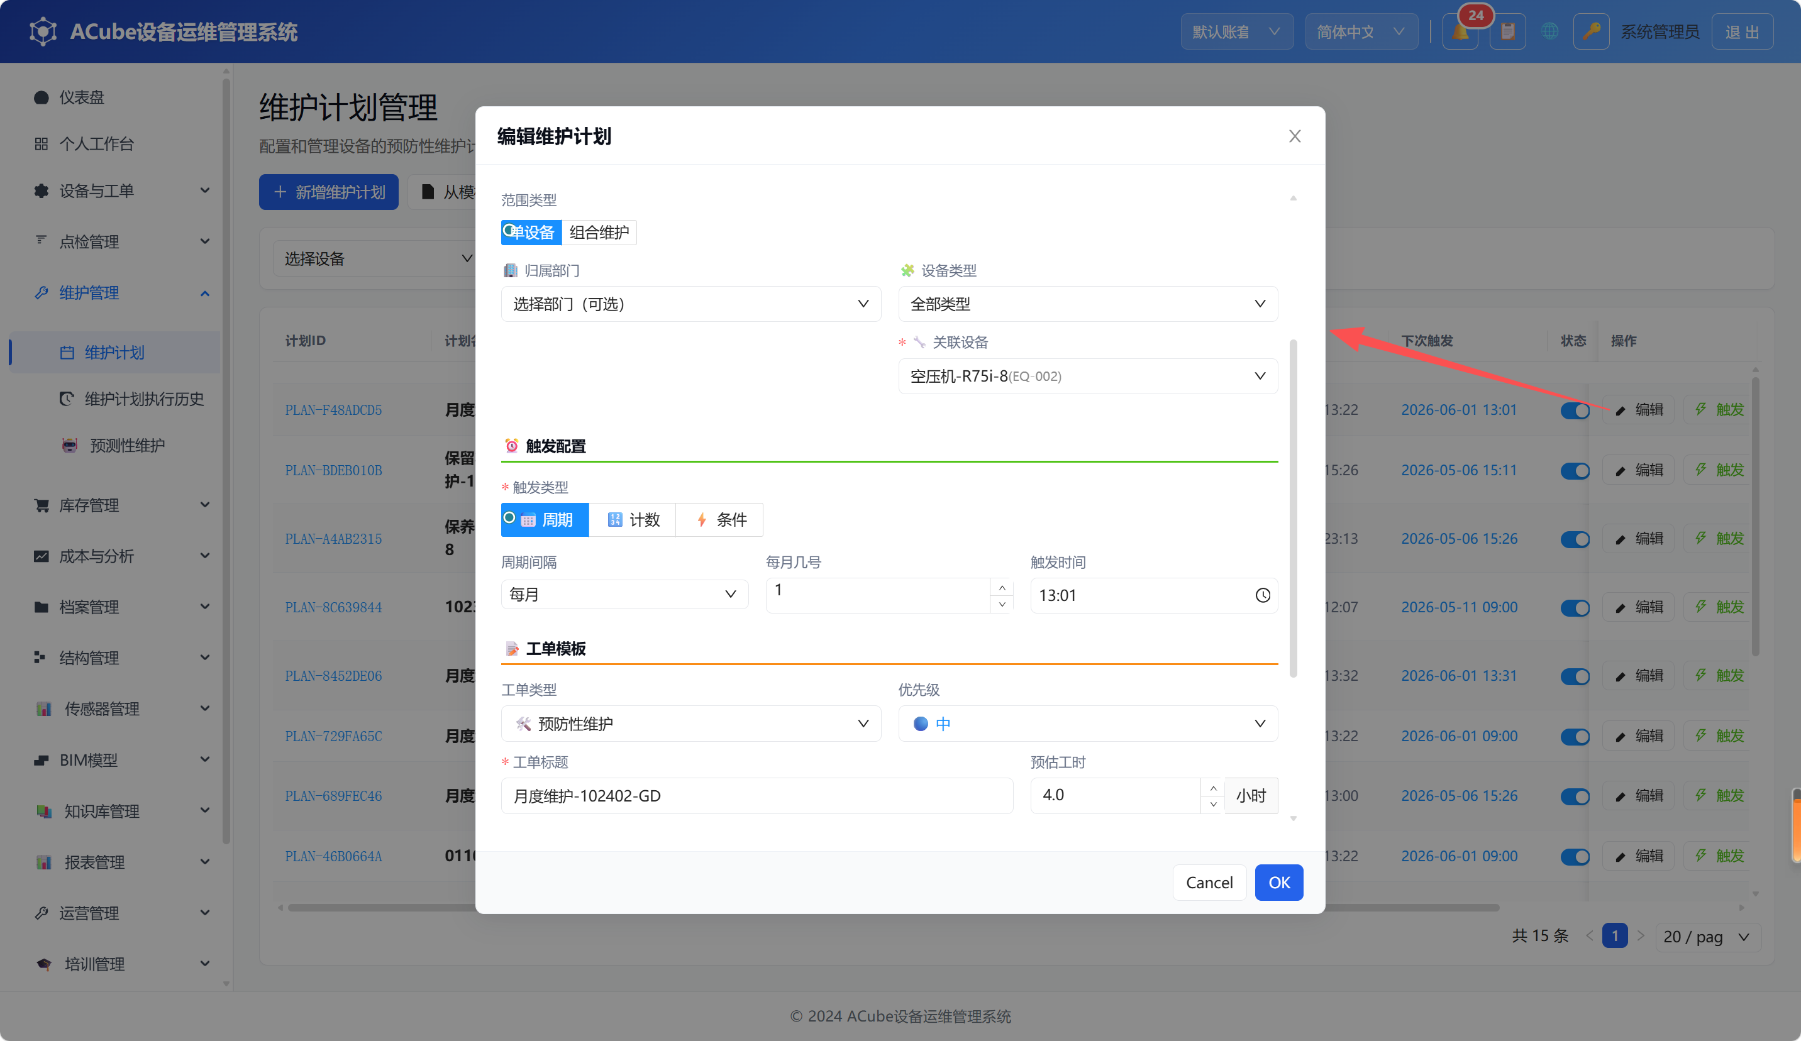
Task: Click edit for plan PLAN-8C639844
Action: coord(1639,607)
